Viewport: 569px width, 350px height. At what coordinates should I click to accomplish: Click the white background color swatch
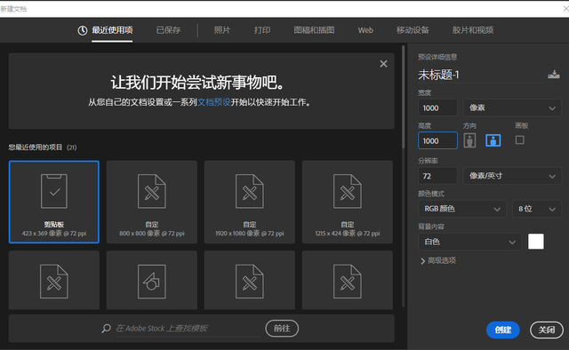pos(535,242)
